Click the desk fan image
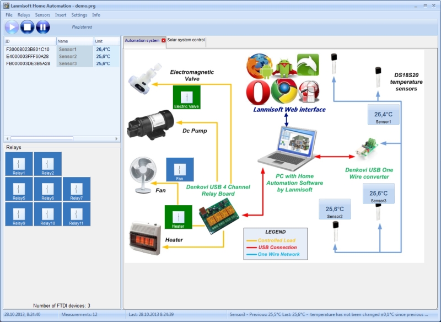 pyautogui.click(x=143, y=175)
